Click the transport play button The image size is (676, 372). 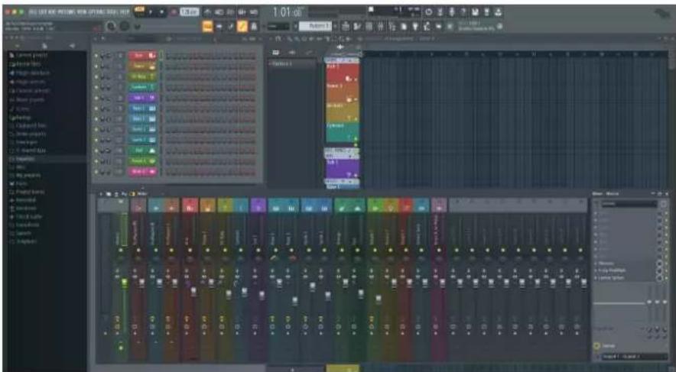[151, 12]
